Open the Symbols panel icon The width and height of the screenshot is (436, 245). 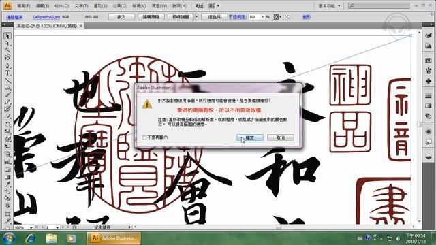(x=429, y=81)
